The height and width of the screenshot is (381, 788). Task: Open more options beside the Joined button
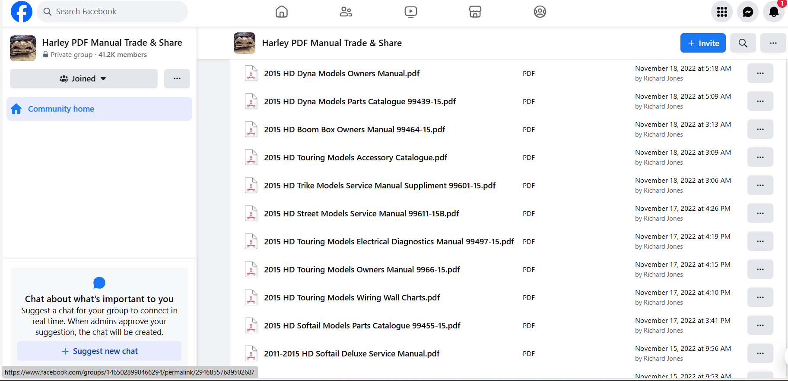177,79
